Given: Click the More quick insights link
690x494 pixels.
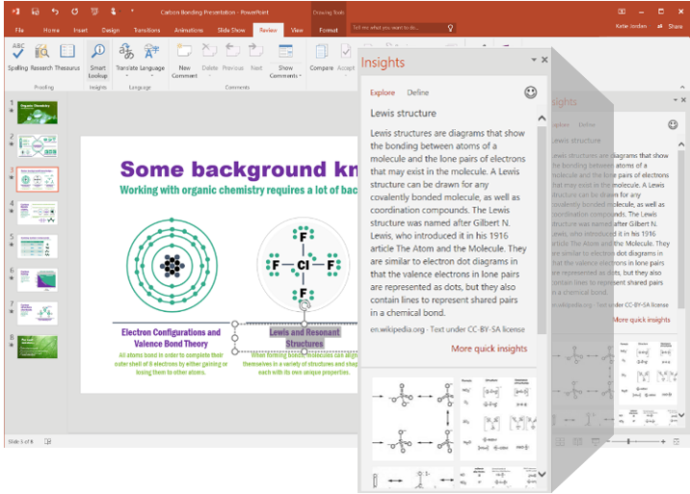Looking at the screenshot, I should point(489,349).
